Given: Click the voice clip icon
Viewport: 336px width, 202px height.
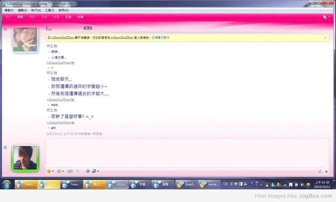Looking at the screenshot, I should (78, 171).
